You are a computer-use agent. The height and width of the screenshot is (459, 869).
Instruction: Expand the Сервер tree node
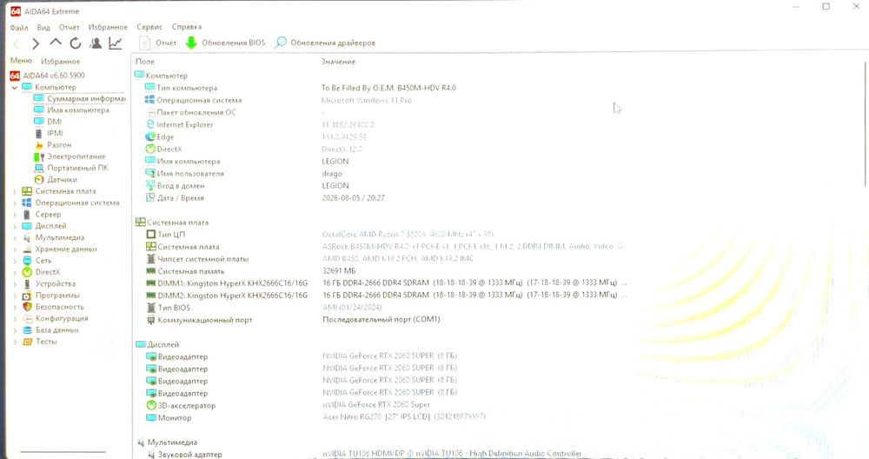[x=15, y=215]
